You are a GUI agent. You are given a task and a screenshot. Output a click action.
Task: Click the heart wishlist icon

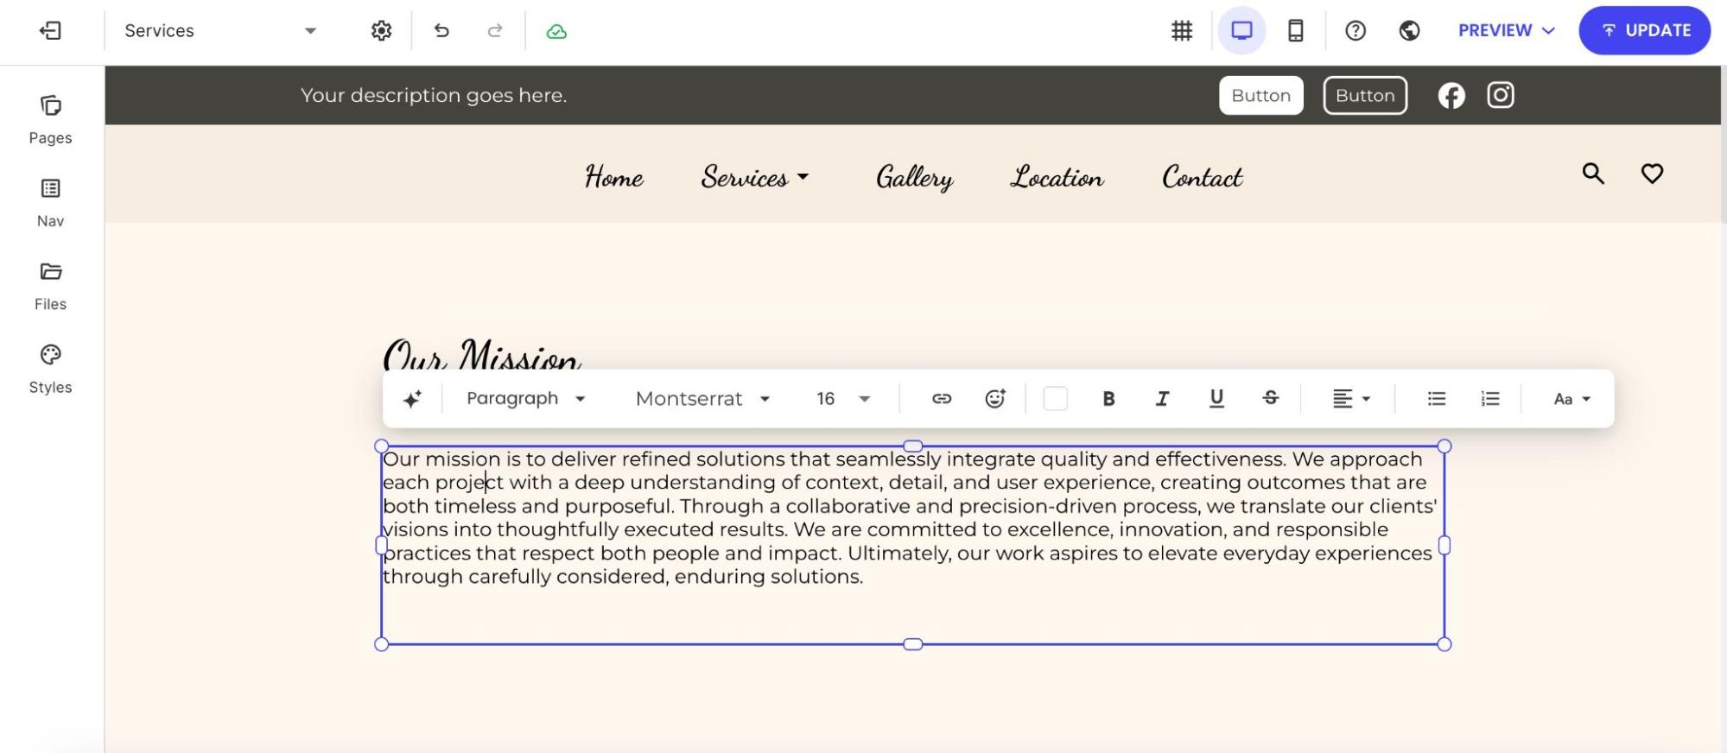coord(1652,174)
